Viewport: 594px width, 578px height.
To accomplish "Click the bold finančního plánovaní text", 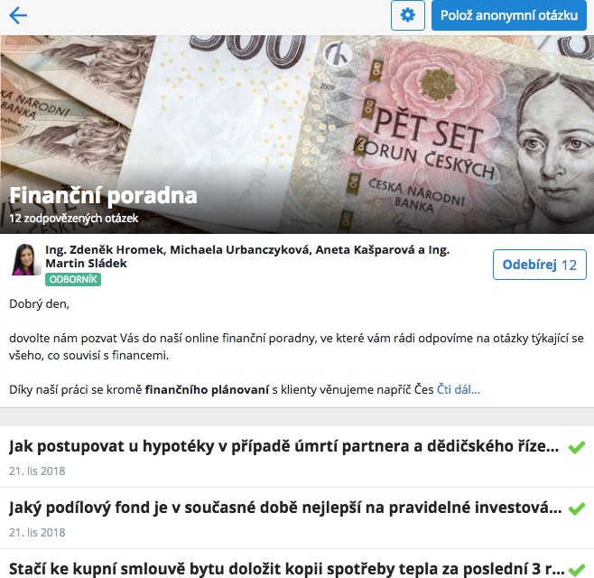I will (207, 389).
